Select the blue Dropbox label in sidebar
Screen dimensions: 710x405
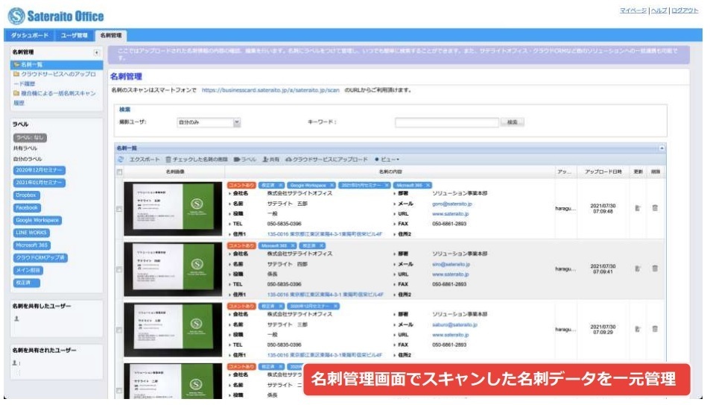[x=25, y=195]
